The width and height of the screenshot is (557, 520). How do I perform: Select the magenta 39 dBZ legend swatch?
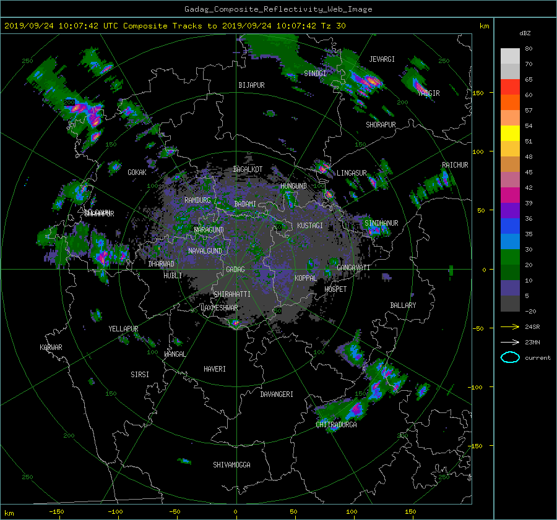[x=510, y=195]
